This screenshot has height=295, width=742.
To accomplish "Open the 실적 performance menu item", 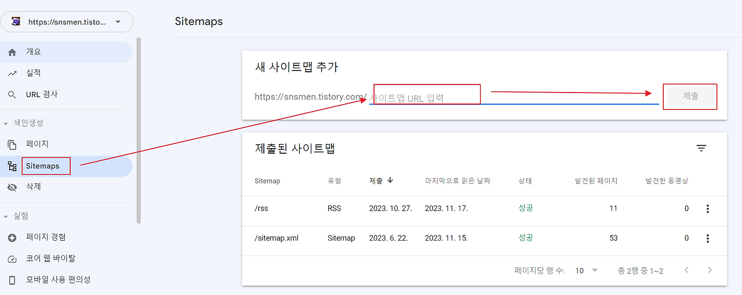I will [x=66, y=73].
